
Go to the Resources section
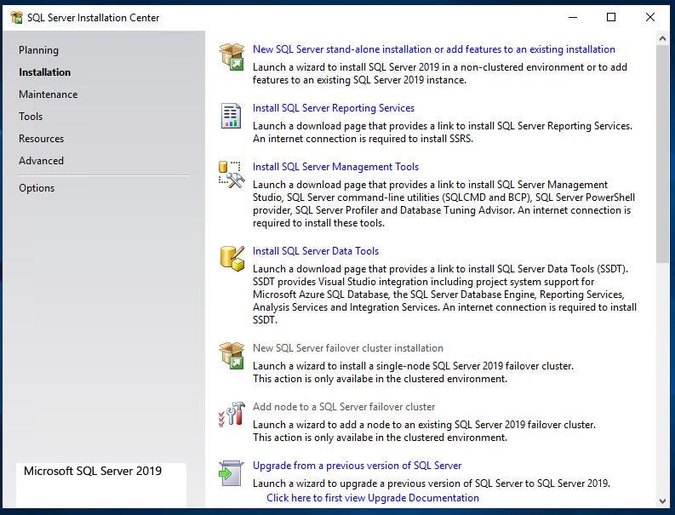point(42,139)
